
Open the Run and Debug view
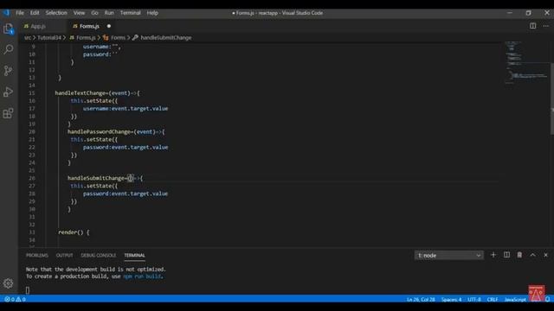coord(8,92)
